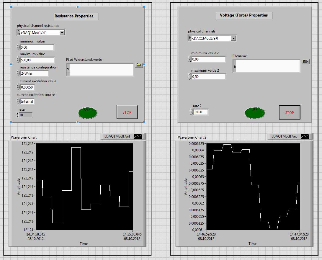The image size is (322, 260).
Task: Click stepper arrows for current excitation source
Action: tap(18, 101)
